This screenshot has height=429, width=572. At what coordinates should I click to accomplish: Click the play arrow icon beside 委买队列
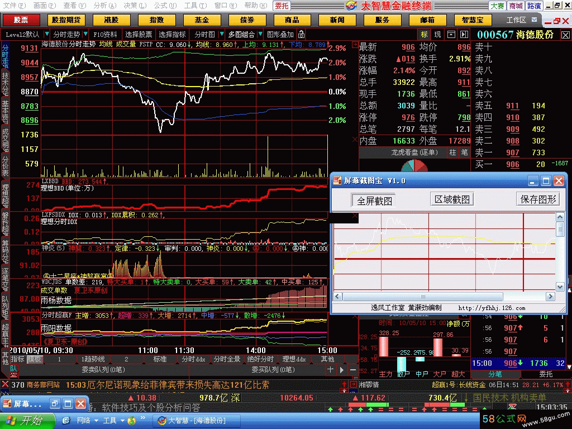click(342, 370)
